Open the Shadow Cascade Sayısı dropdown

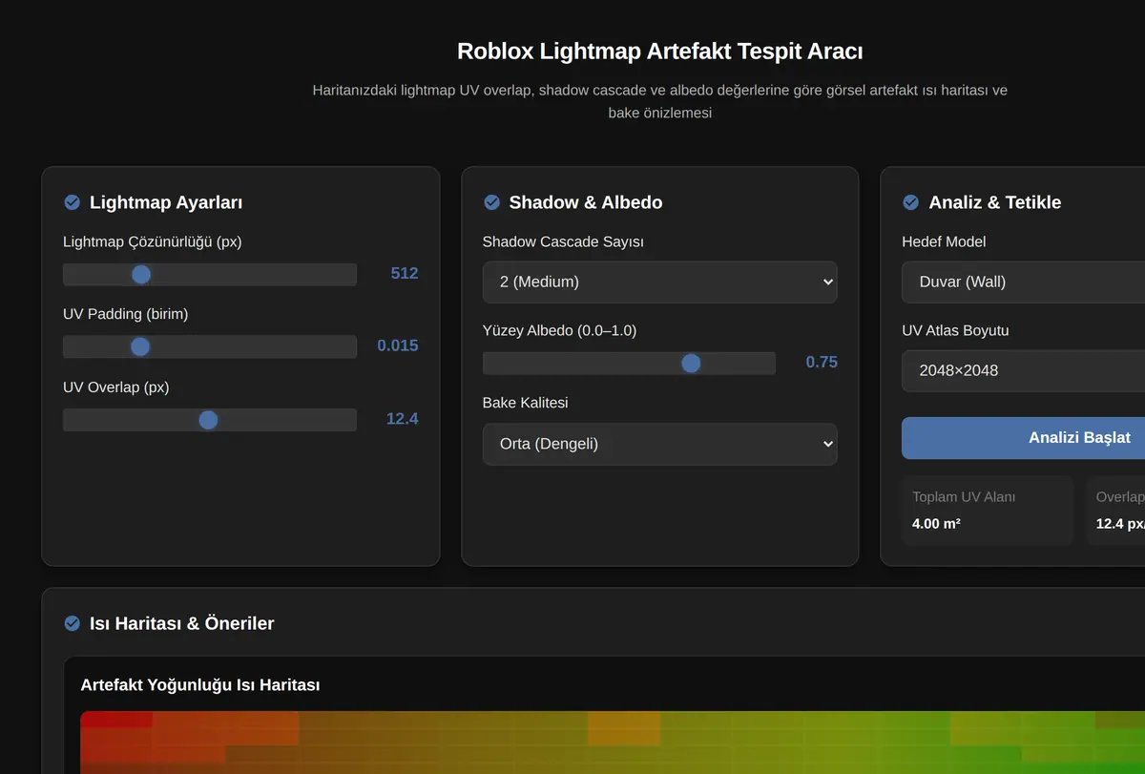click(659, 282)
